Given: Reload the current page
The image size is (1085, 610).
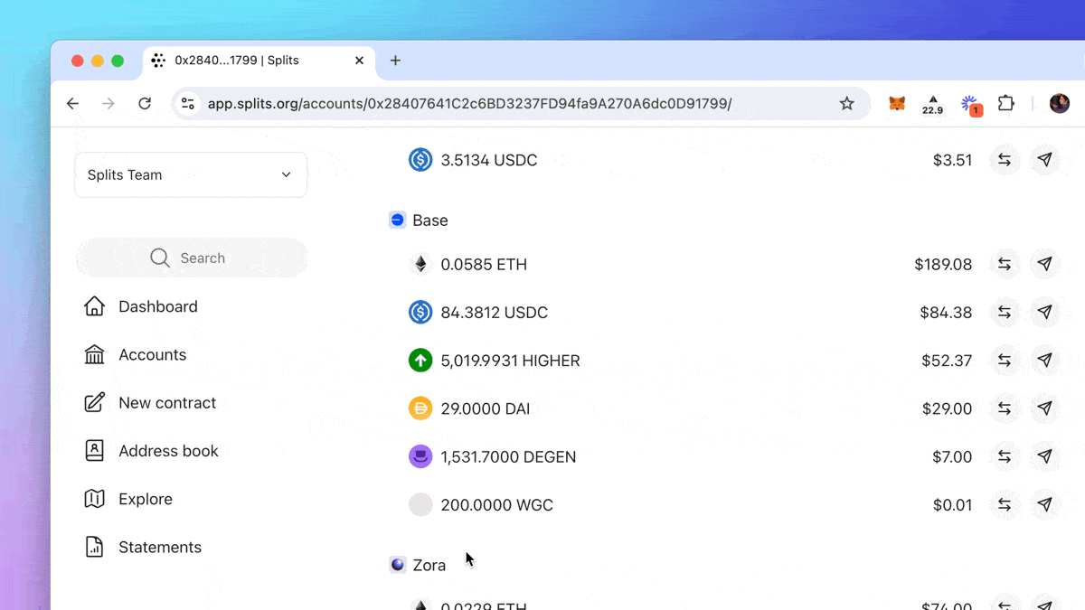Looking at the screenshot, I should click(x=145, y=104).
